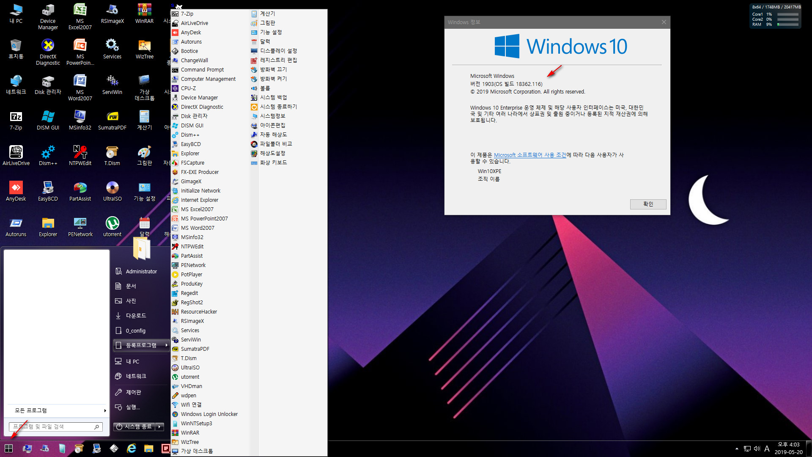Select FX-EXE Producer in programs menu
This screenshot has width=812, height=457.
tap(209, 172)
